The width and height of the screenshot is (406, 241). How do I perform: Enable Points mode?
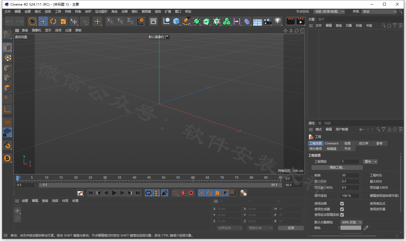7,68
